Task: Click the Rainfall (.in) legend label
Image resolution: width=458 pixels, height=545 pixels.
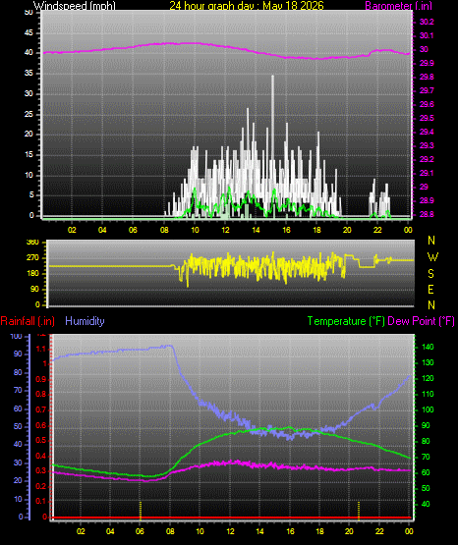Action: coord(28,321)
